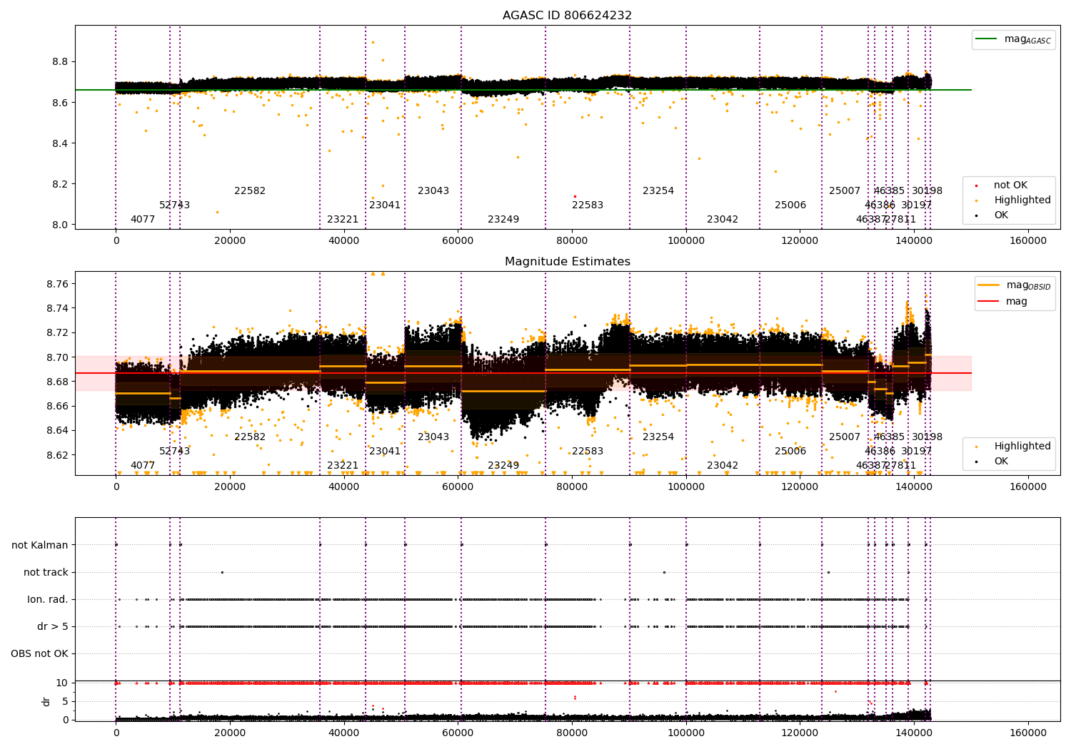Click obsid label 23221 in AGASC plot
The height and width of the screenshot is (749, 1071).
[343, 219]
